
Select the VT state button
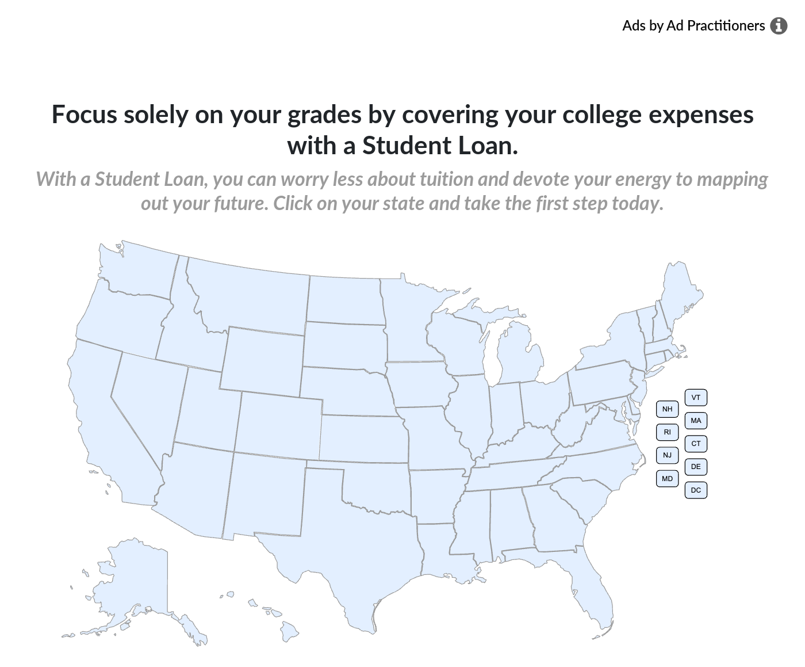696,397
